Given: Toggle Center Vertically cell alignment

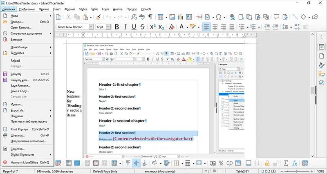Looking at the screenshot, I should click(137, 163).
